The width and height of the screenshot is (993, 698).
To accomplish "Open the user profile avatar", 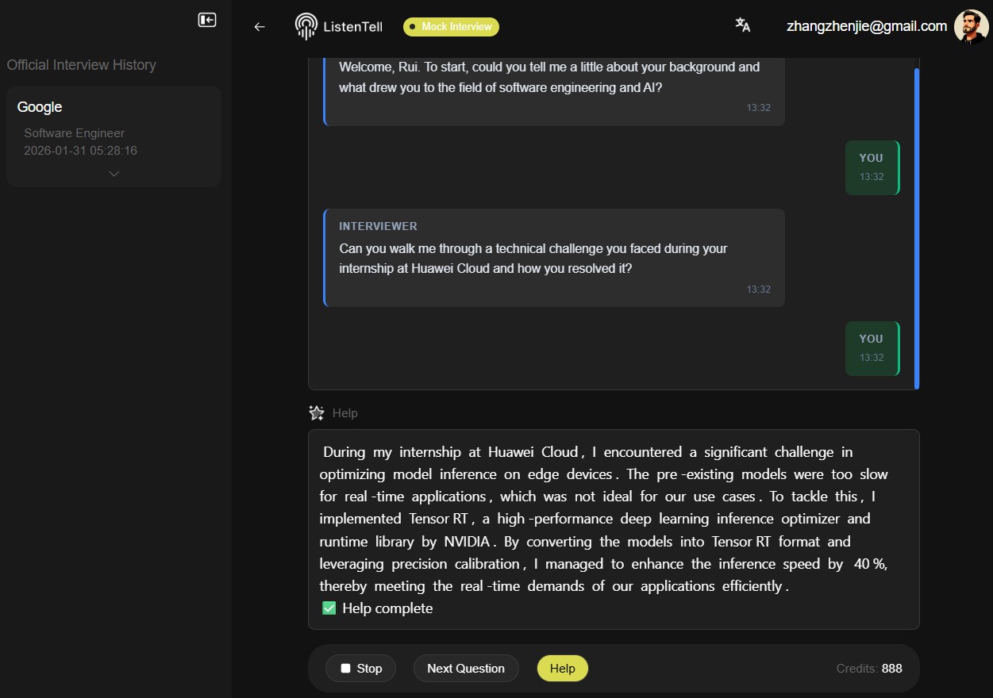I will pos(971,26).
